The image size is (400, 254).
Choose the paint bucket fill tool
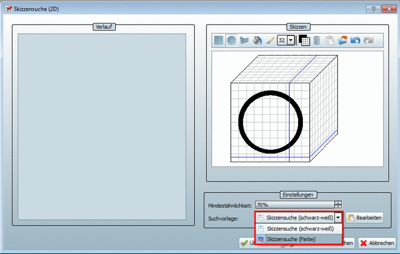pos(258,41)
